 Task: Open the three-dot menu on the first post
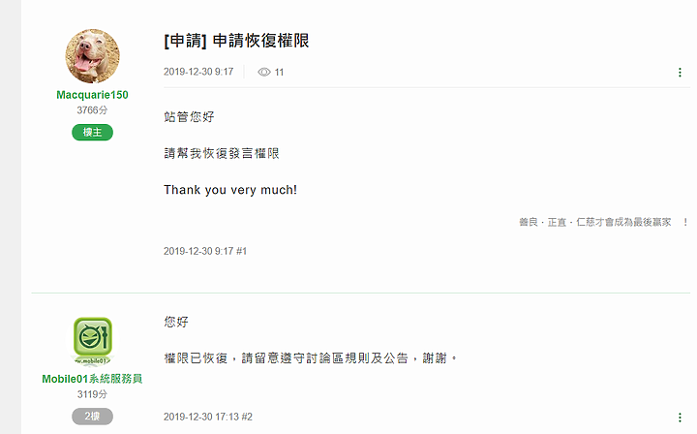(x=680, y=73)
